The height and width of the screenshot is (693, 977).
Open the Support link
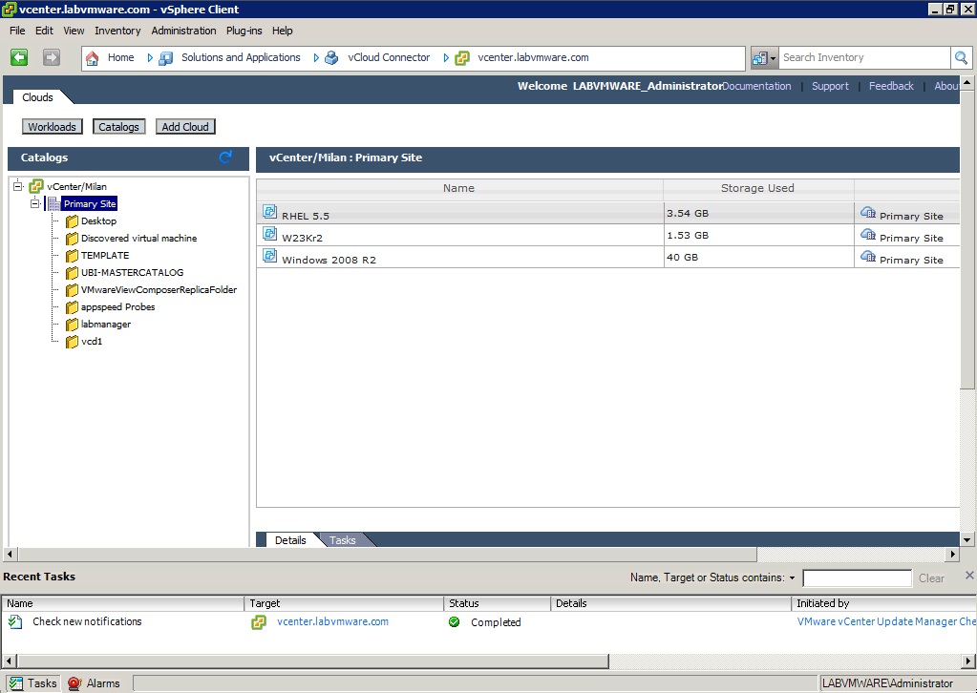pyautogui.click(x=830, y=86)
